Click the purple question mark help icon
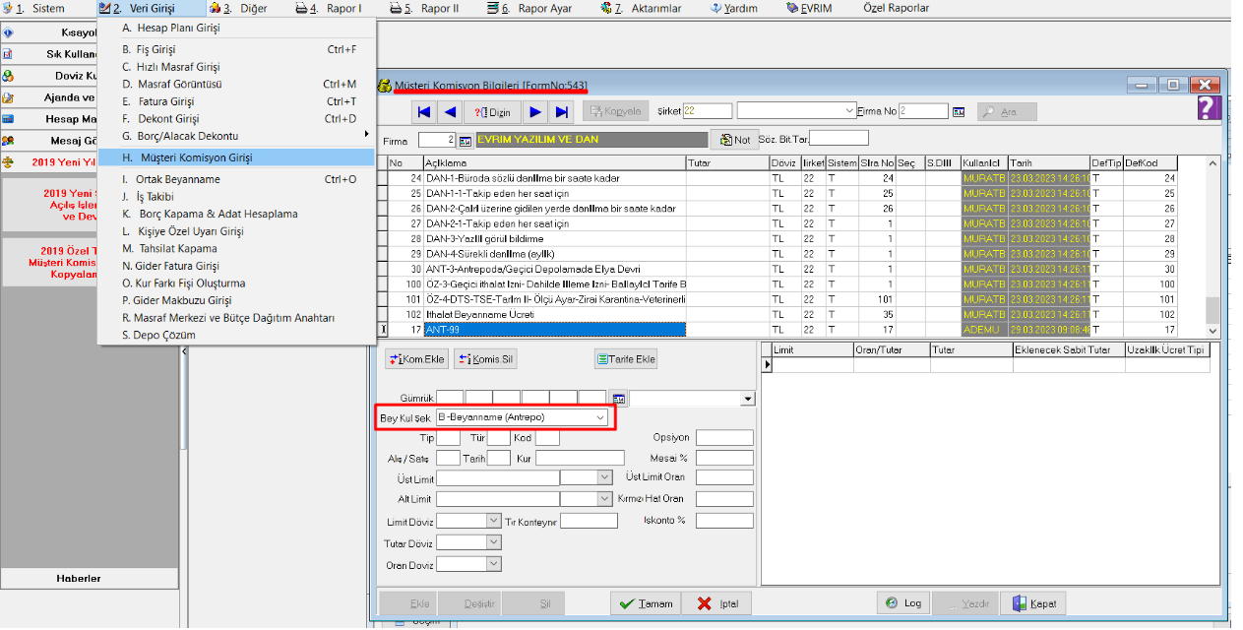Viewport: 1243px width, 630px height. (1210, 108)
